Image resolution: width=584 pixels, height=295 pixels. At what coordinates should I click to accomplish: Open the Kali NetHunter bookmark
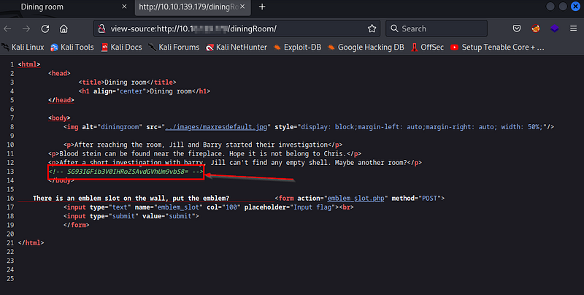click(x=237, y=47)
